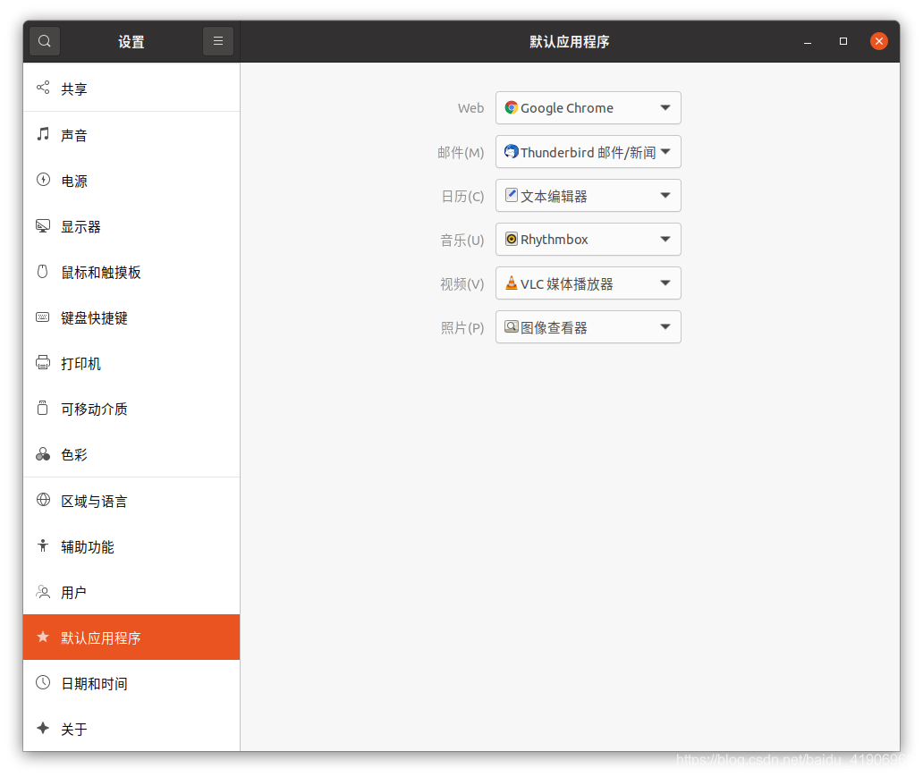Click the 可移动介质 removable media icon
This screenshot has height=777, width=923.
pyautogui.click(x=42, y=408)
